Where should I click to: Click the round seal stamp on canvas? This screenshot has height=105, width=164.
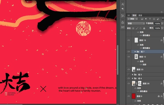pos(83,28)
